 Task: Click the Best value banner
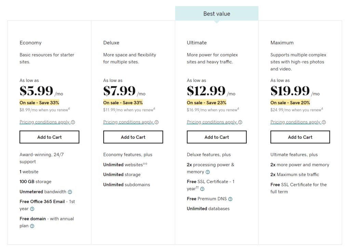point(217,14)
